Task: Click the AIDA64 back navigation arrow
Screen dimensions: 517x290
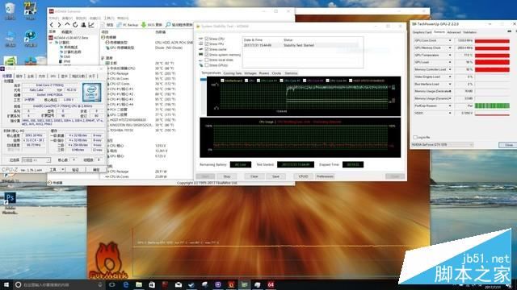Action: point(52,25)
